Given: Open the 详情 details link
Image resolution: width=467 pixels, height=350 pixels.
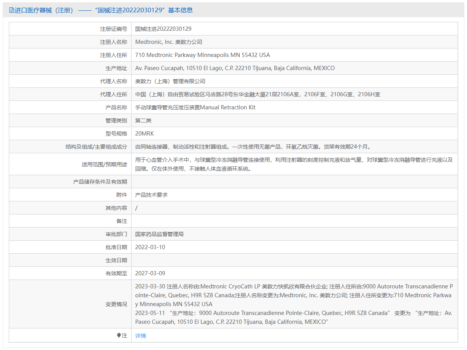Looking at the screenshot, I should coord(141,336).
